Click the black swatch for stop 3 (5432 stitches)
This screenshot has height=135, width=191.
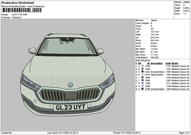pyautogui.click(x=142, y=72)
